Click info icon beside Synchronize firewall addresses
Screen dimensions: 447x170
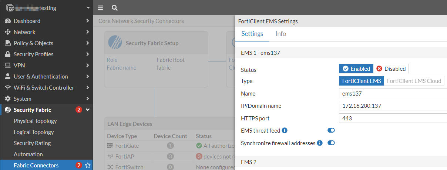pos(320,143)
